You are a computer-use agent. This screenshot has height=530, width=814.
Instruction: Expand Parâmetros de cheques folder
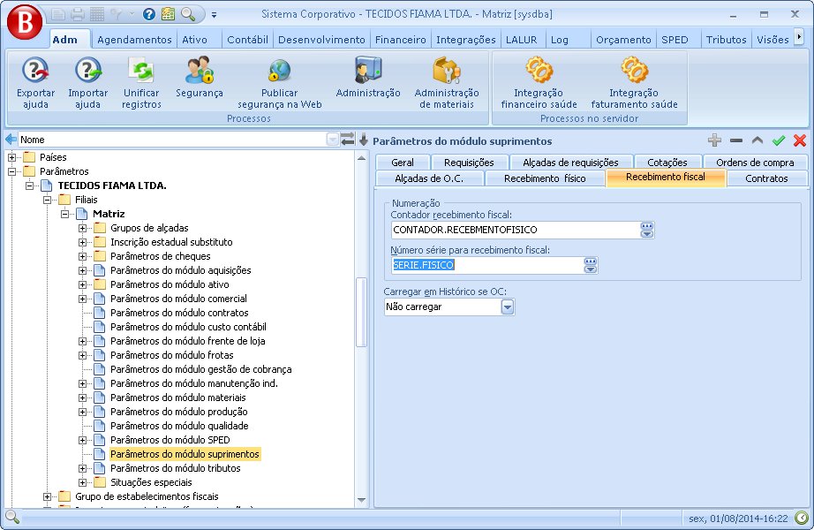82,256
